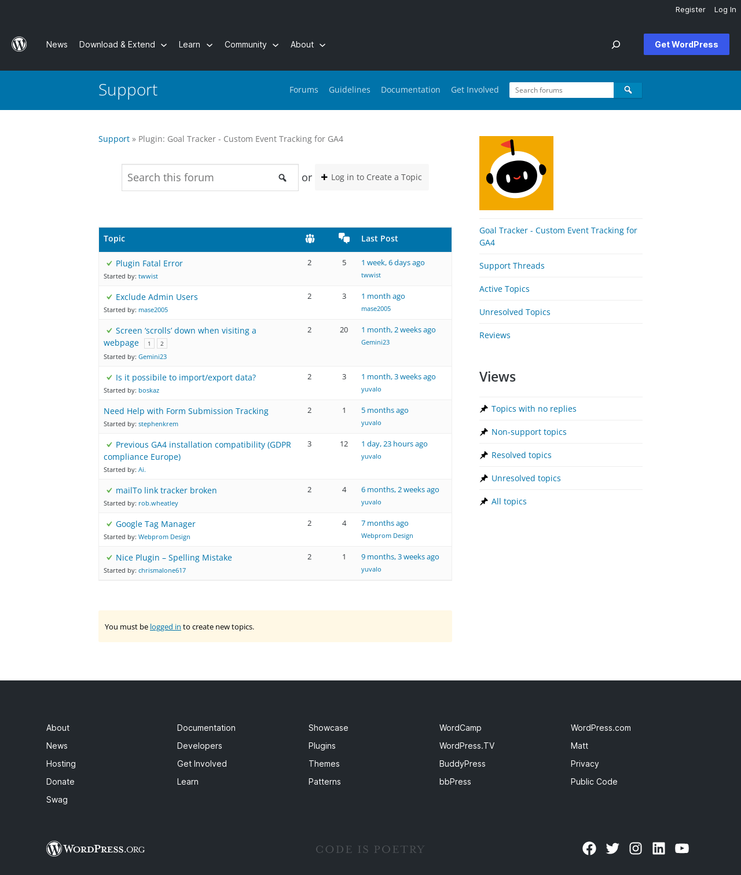This screenshot has height=875, width=741.
Task: Click the pin icon beside Resolved topics
Action: click(484, 455)
